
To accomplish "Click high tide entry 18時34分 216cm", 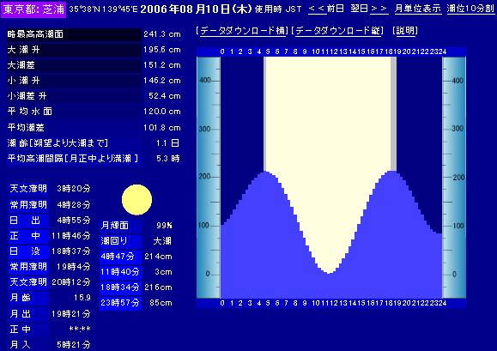I will (136, 287).
